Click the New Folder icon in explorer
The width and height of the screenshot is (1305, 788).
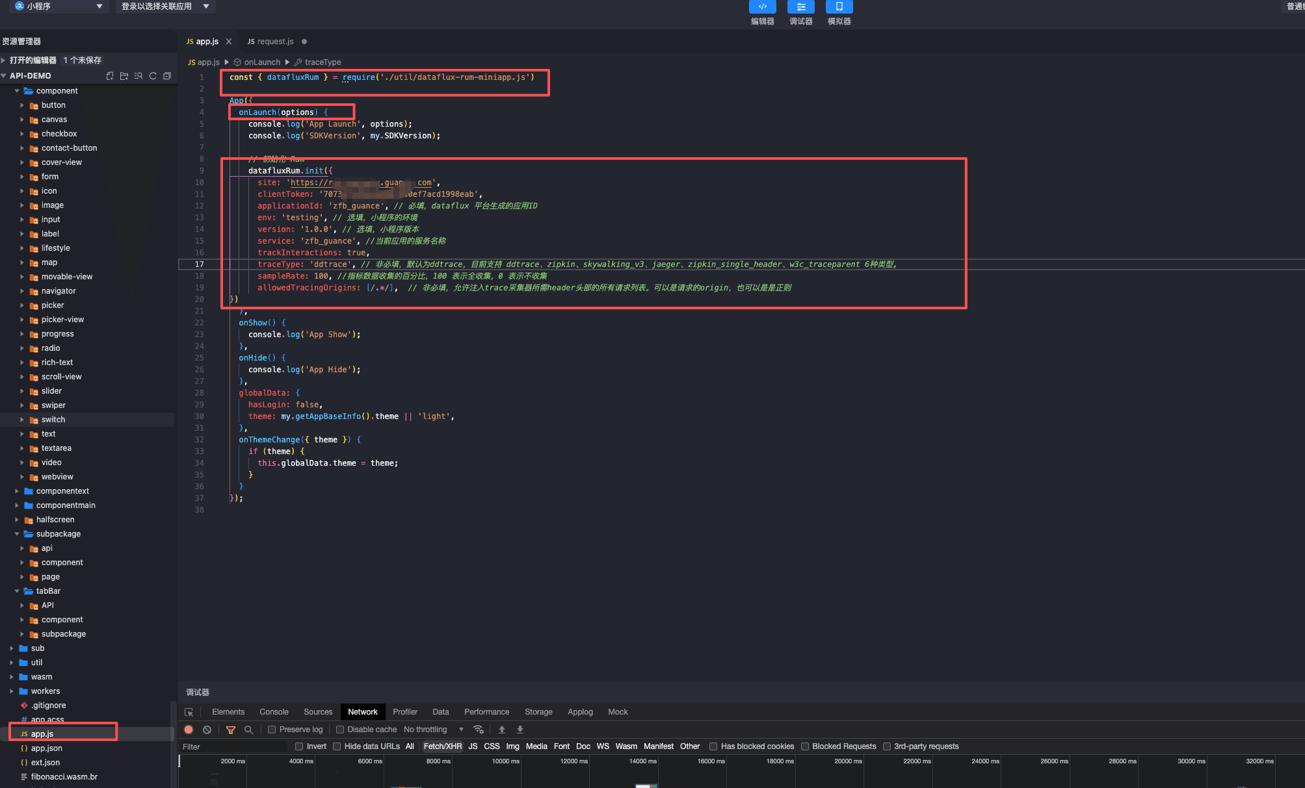[x=124, y=76]
